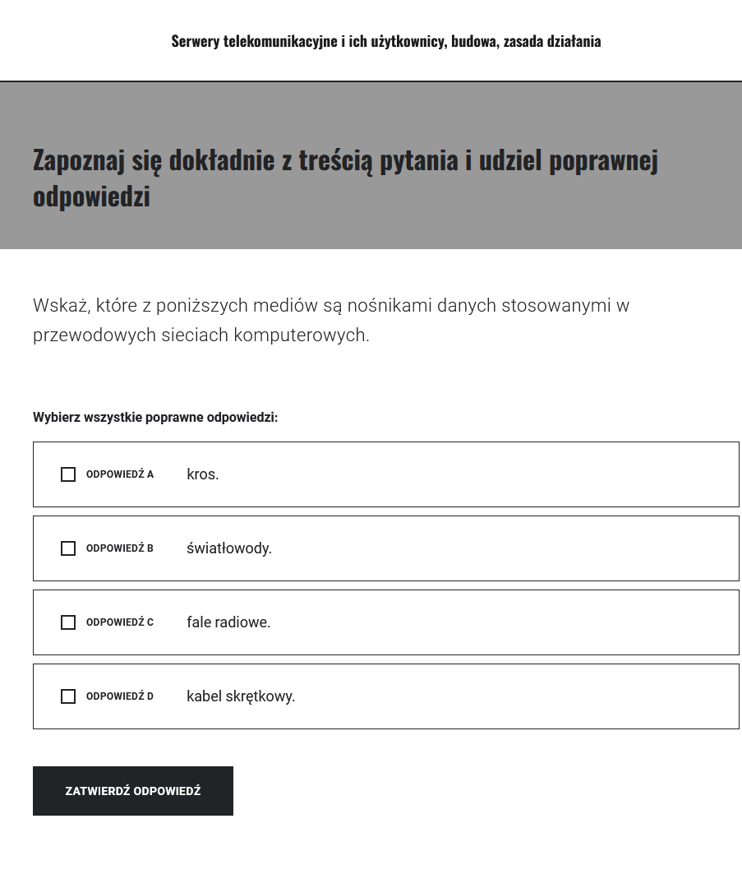Click the question text about nośniki danych
This screenshot has width=742, height=888.
(x=331, y=320)
